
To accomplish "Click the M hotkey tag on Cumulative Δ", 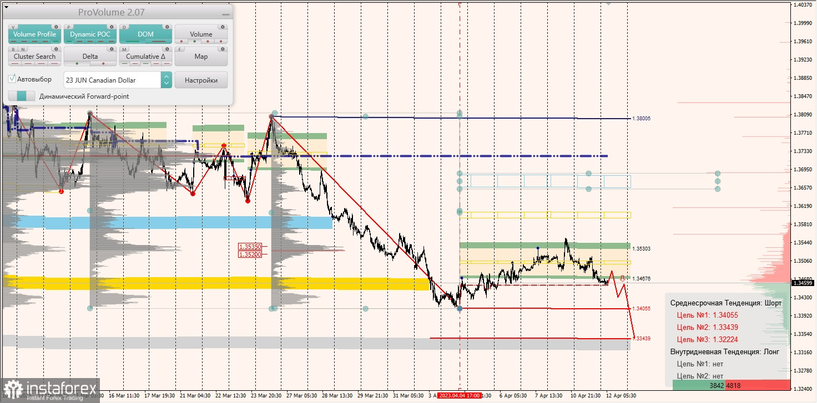I will (124, 49).
